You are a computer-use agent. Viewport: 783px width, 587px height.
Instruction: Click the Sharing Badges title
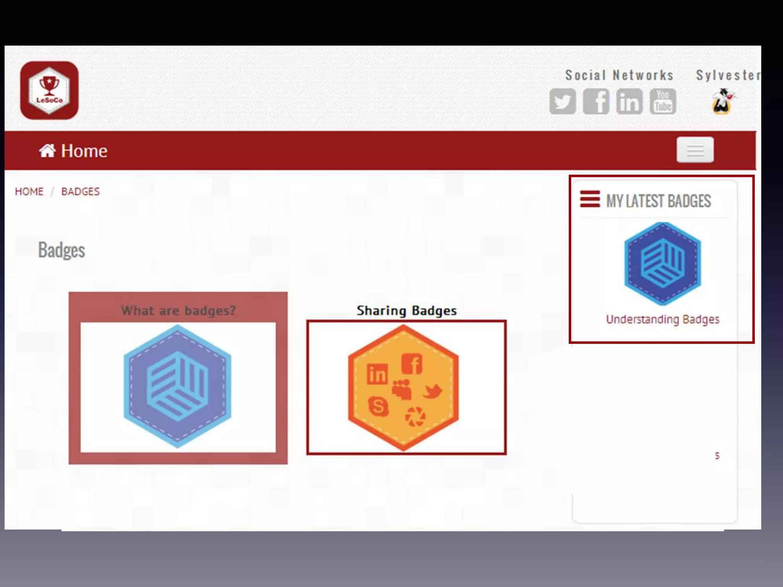406,311
